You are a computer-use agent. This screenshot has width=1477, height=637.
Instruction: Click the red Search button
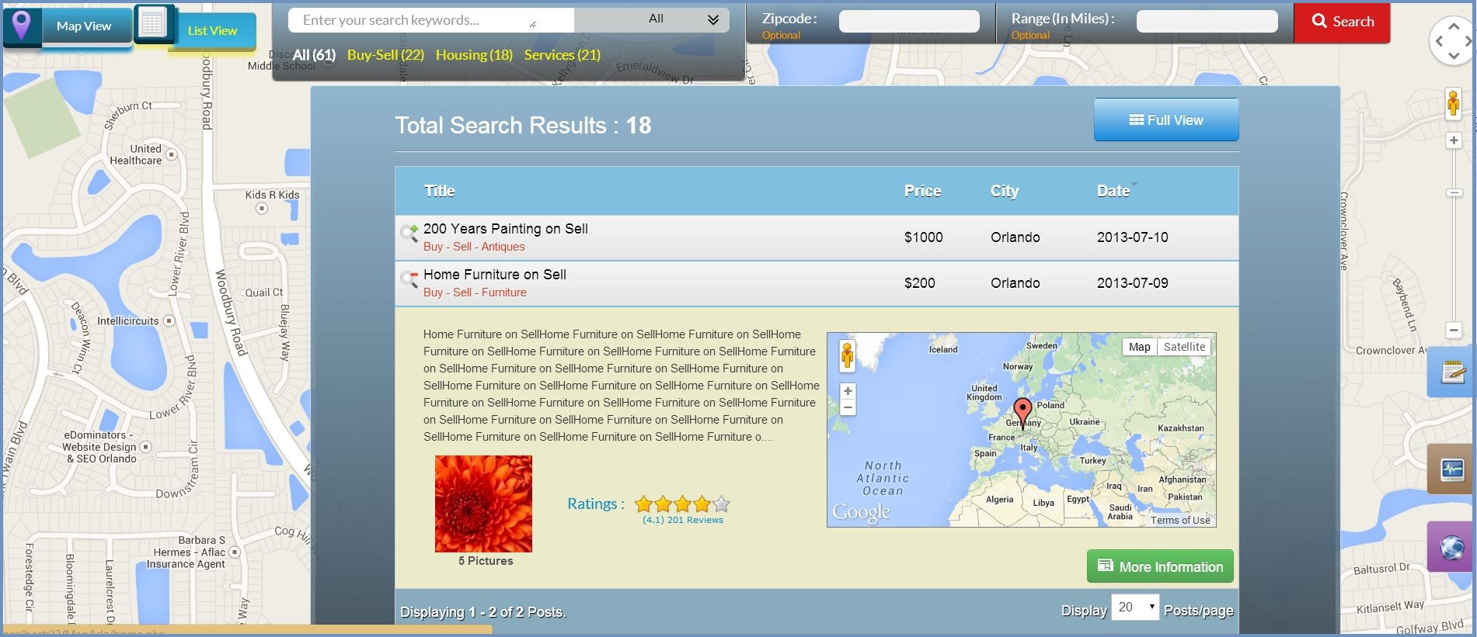click(1342, 22)
